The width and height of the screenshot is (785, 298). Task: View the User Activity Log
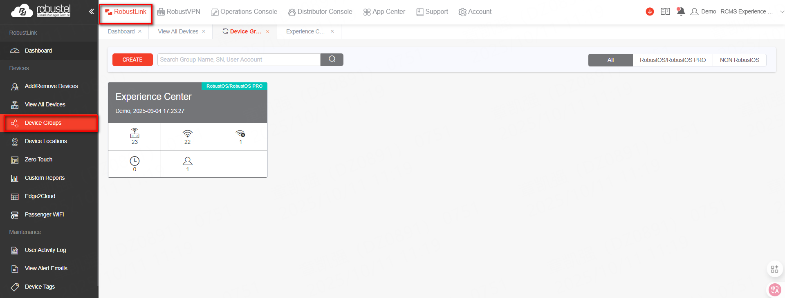[49, 250]
